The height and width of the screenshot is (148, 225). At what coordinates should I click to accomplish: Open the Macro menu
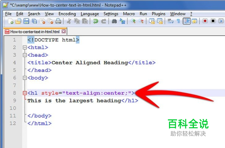tap(129, 14)
